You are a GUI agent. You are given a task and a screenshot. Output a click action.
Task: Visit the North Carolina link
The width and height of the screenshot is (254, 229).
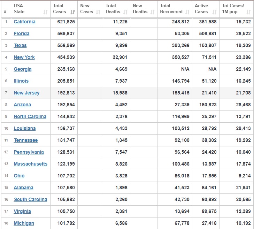[x=30, y=116]
